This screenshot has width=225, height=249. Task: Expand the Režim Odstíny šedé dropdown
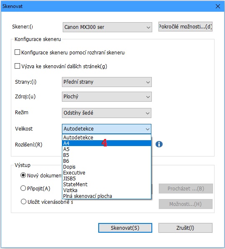click(107, 113)
